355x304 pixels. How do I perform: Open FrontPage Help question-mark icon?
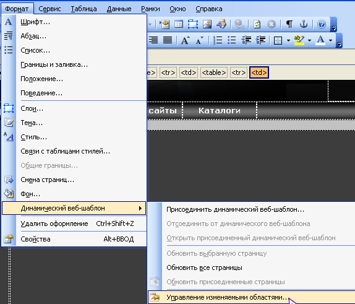(322, 24)
